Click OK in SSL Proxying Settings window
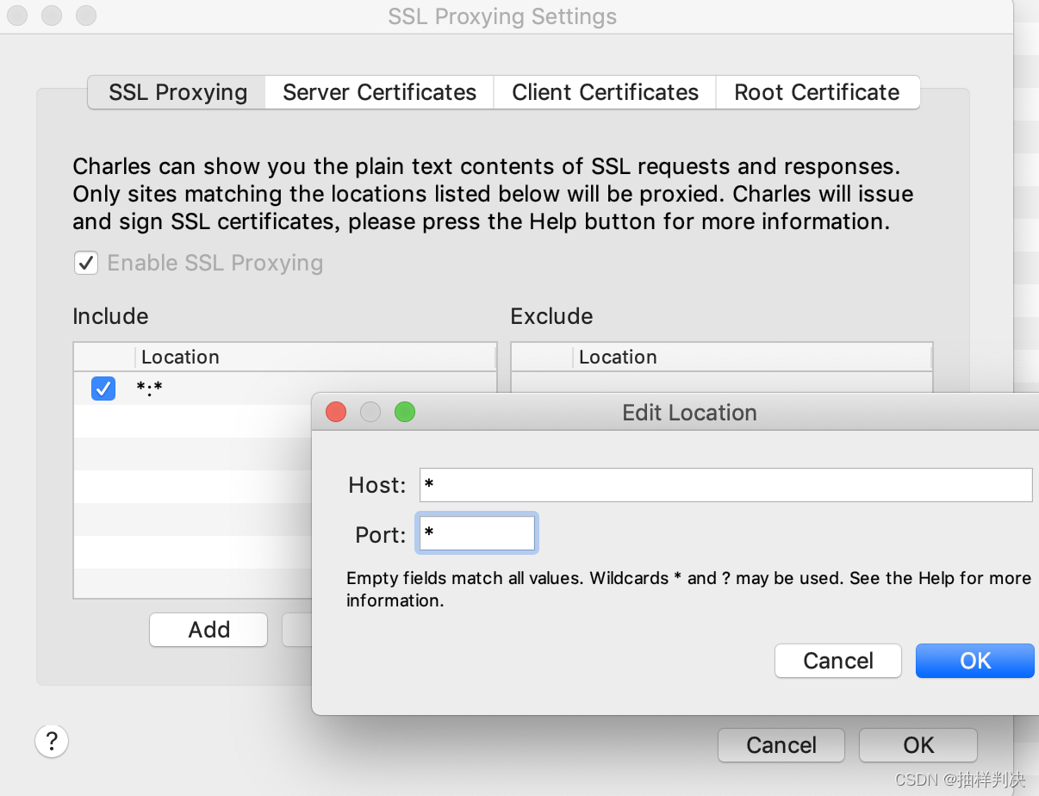 point(918,745)
